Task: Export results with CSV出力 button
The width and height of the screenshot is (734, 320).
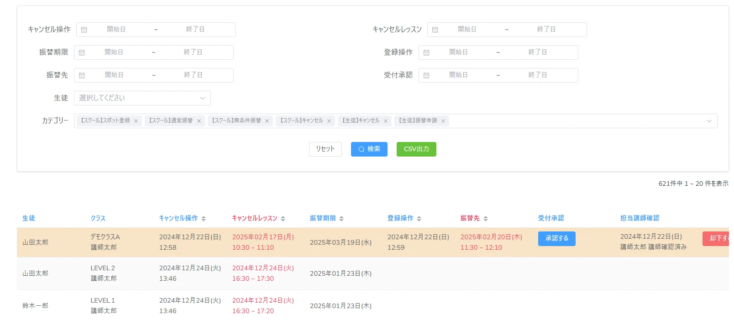Action: 416,149
